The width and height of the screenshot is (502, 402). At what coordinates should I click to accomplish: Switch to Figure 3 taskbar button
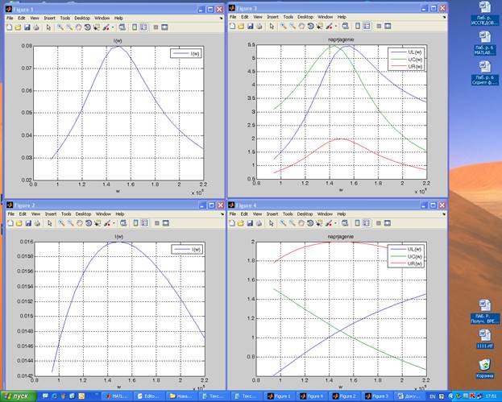(377, 396)
